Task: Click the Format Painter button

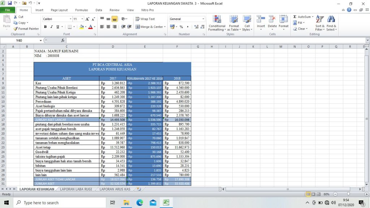Action: [26, 29]
